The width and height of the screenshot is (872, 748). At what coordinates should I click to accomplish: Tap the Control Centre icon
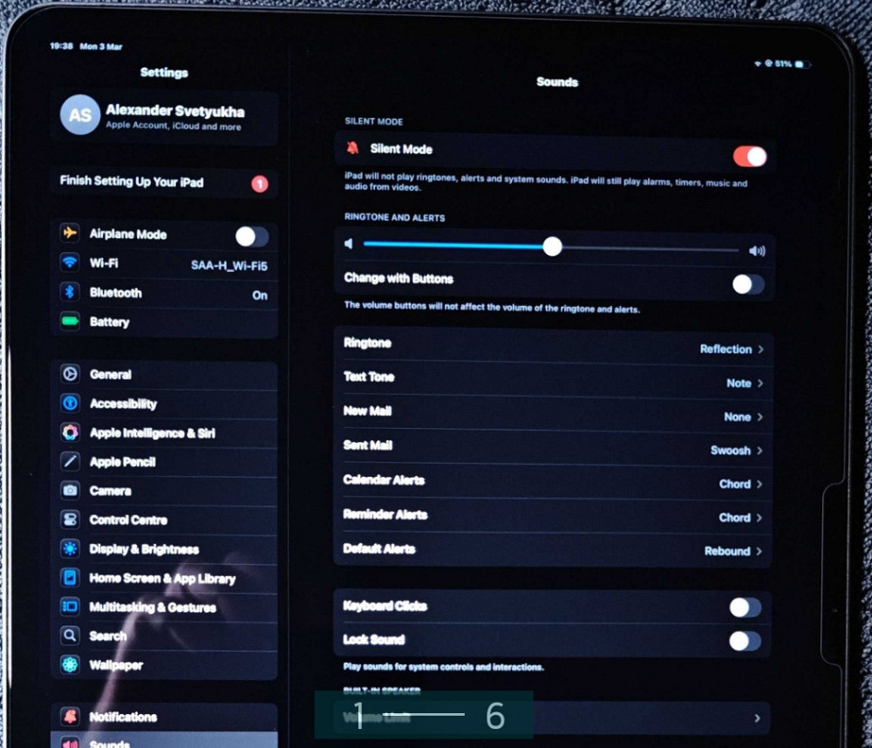point(70,520)
